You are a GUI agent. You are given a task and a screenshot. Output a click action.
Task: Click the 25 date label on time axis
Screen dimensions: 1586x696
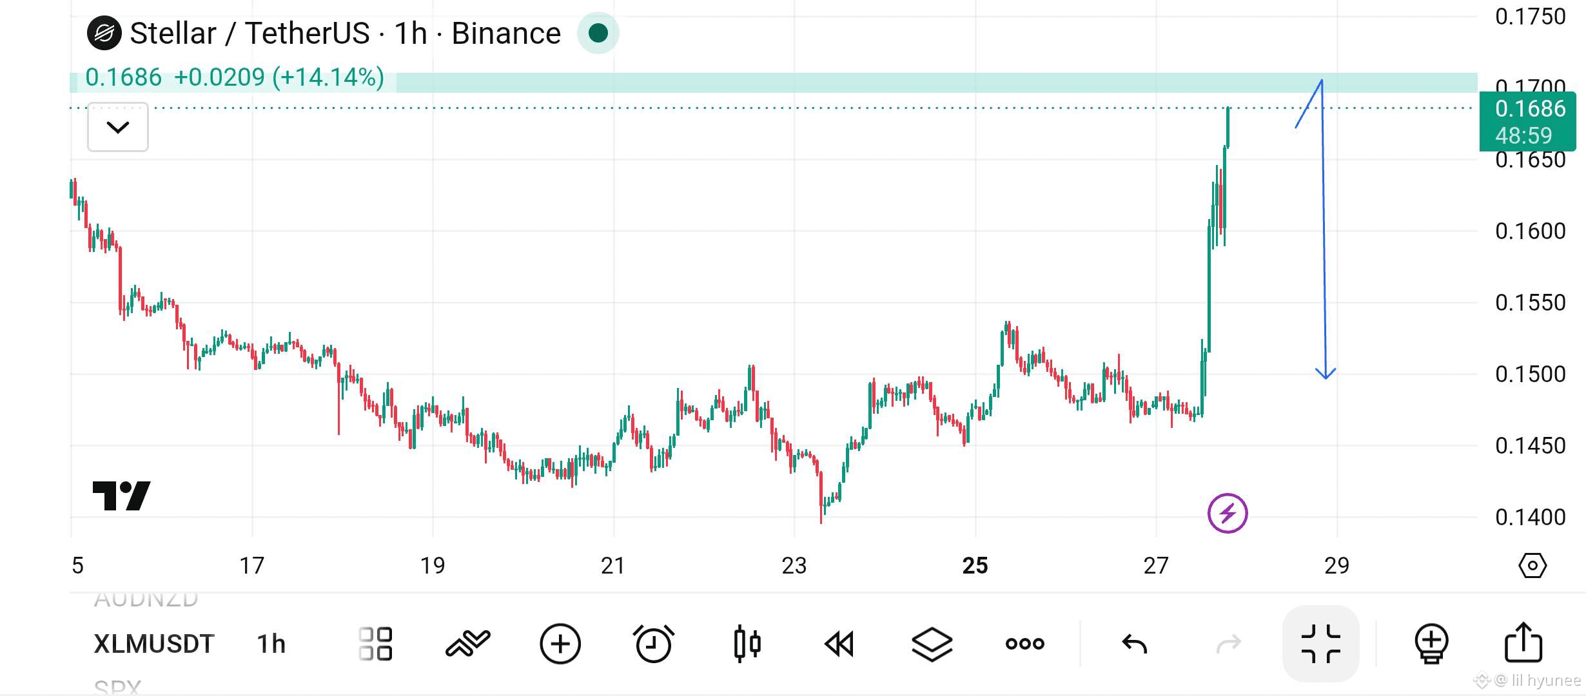[x=975, y=566]
